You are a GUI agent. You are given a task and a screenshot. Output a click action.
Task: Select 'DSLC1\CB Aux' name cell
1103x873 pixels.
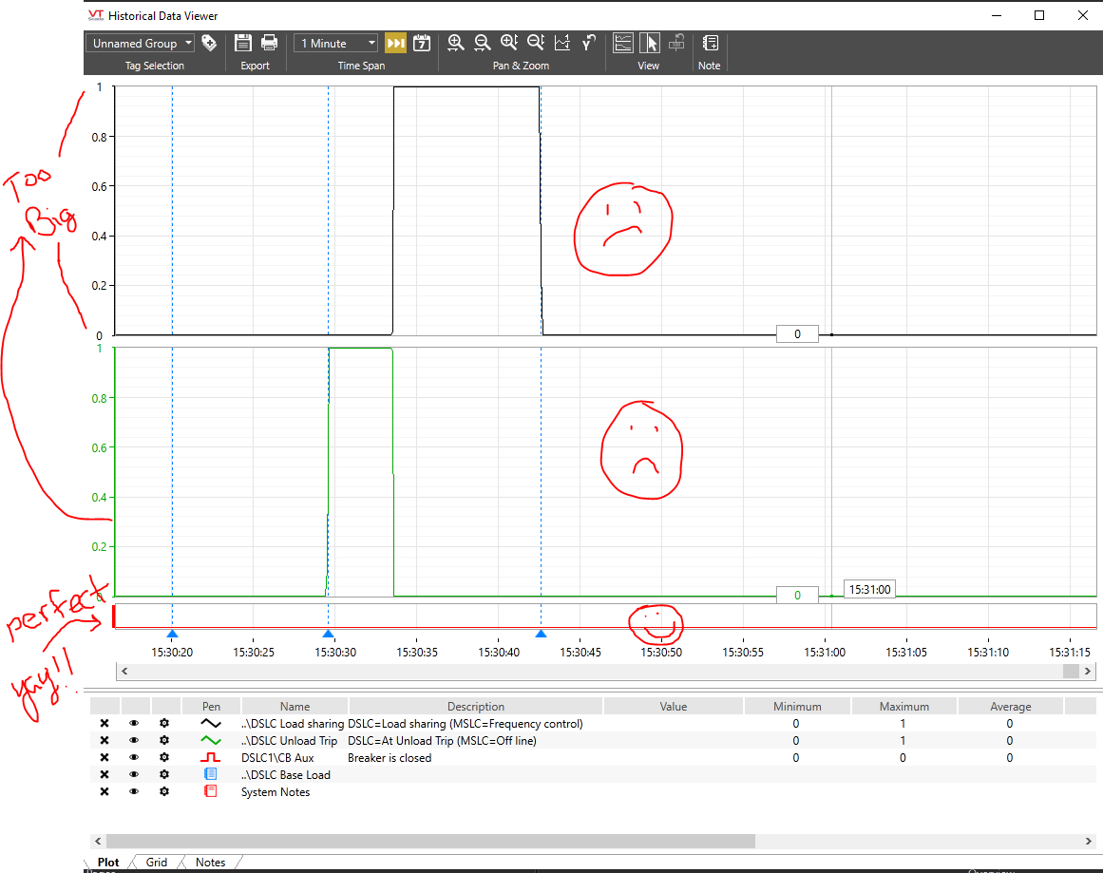click(x=277, y=758)
